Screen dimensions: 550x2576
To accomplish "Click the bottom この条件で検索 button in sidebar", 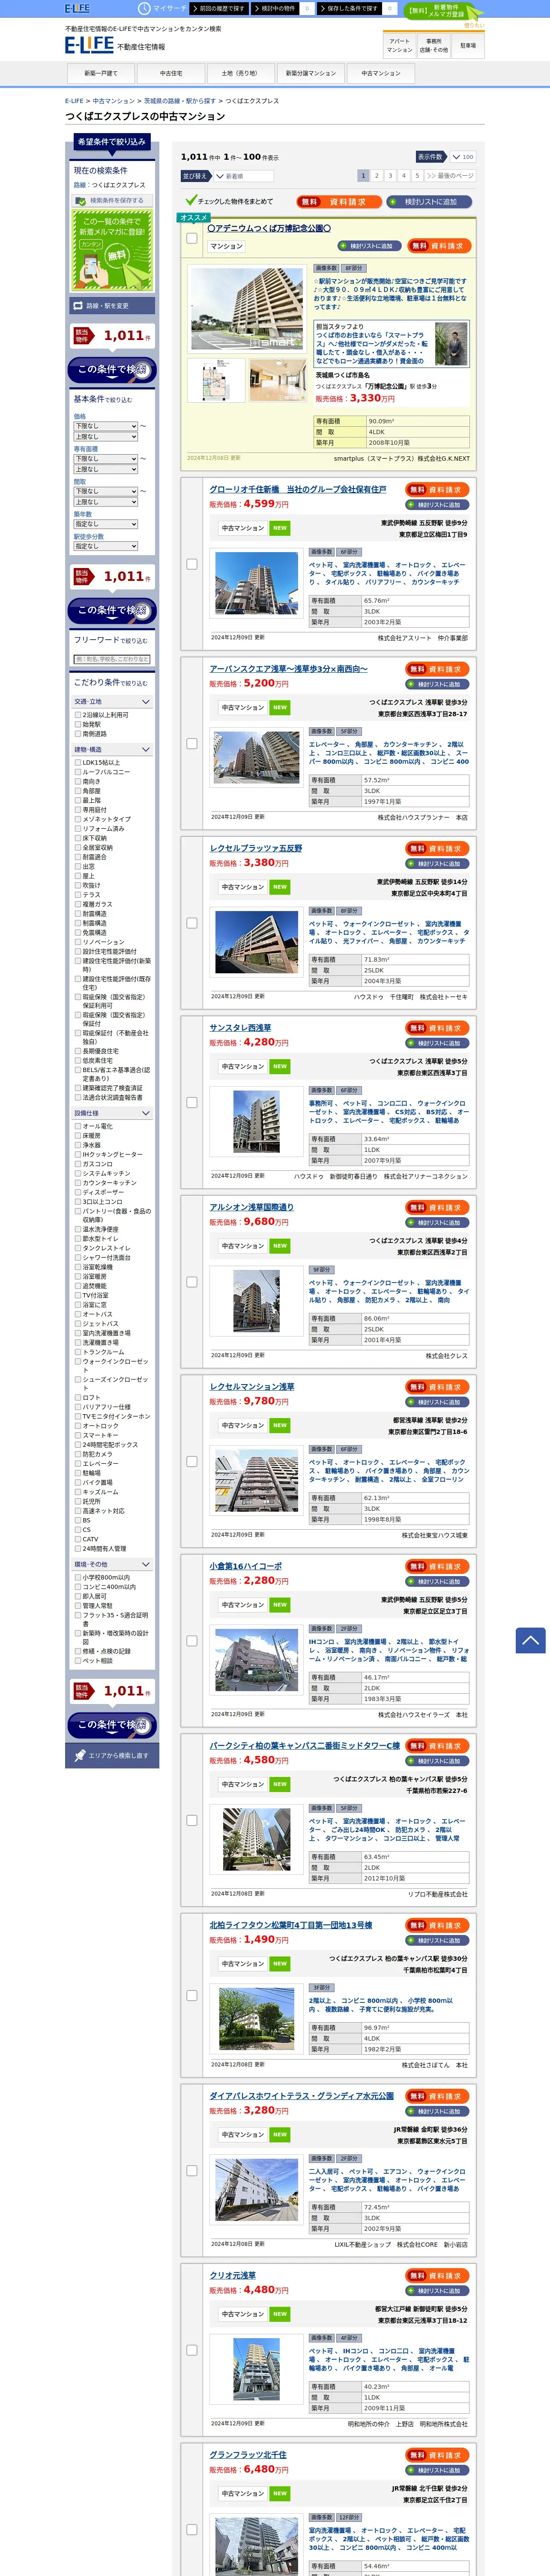I will [x=112, y=1724].
